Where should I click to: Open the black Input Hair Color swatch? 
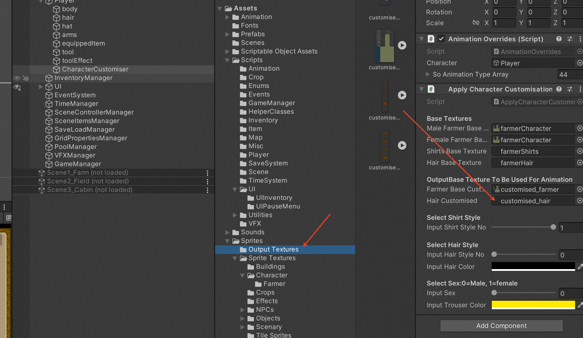coord(533,266)
